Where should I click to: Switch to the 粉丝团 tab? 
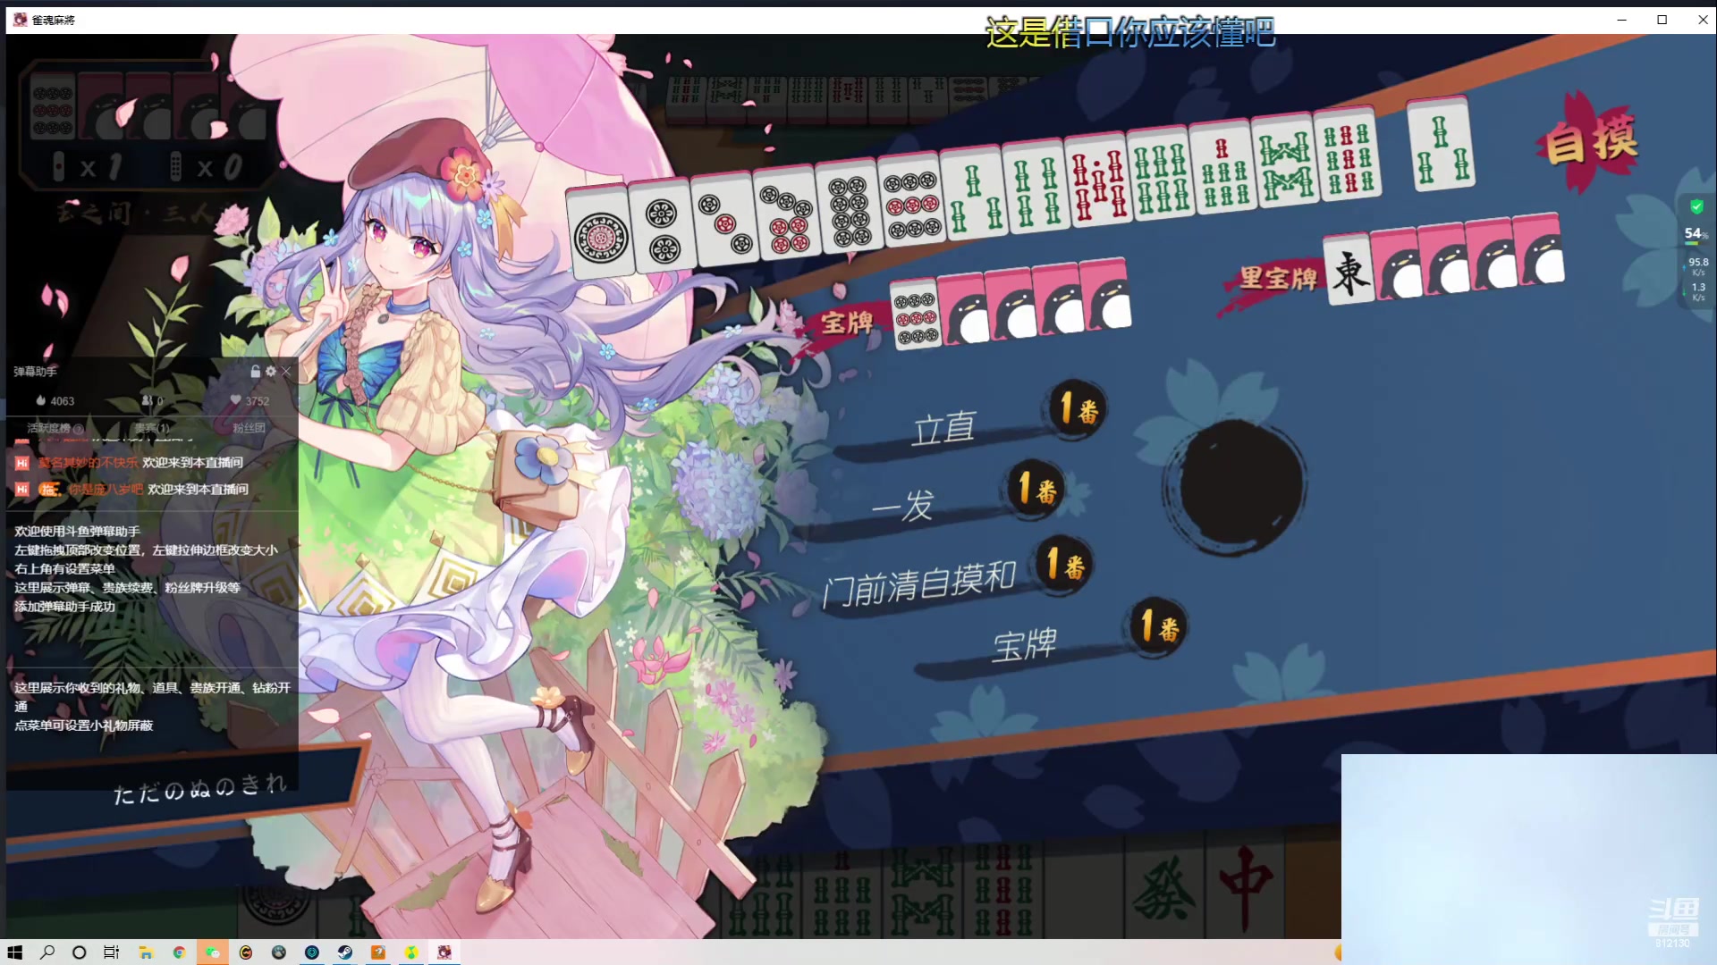(x=249, y=428)
